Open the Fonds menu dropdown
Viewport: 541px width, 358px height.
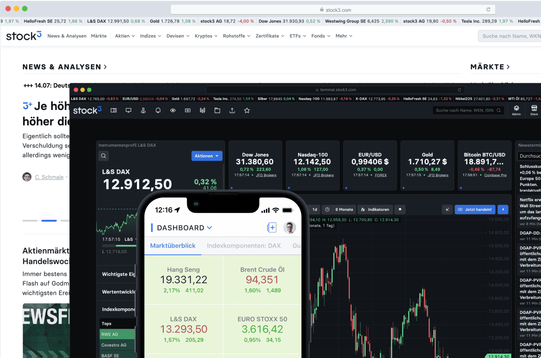coord(321,36)
